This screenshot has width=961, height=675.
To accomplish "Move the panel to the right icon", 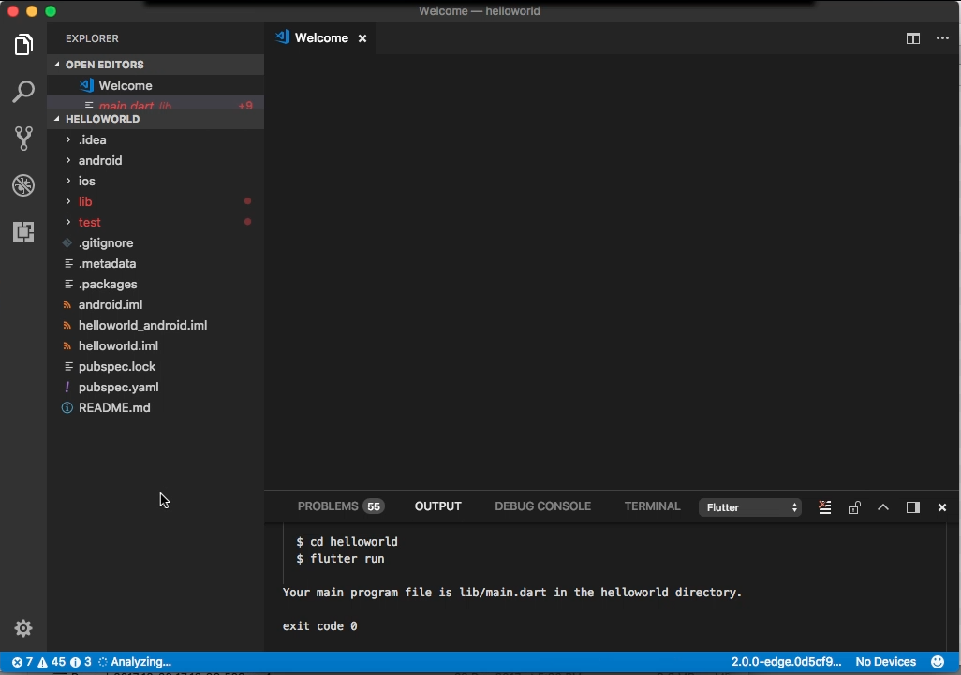I will [x=912, y=507].
